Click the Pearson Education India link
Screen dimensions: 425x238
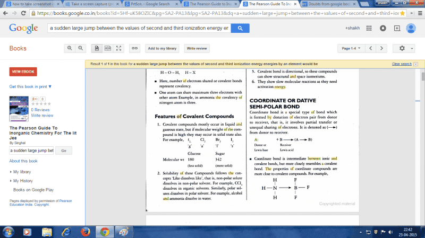[x=41, y=202]
